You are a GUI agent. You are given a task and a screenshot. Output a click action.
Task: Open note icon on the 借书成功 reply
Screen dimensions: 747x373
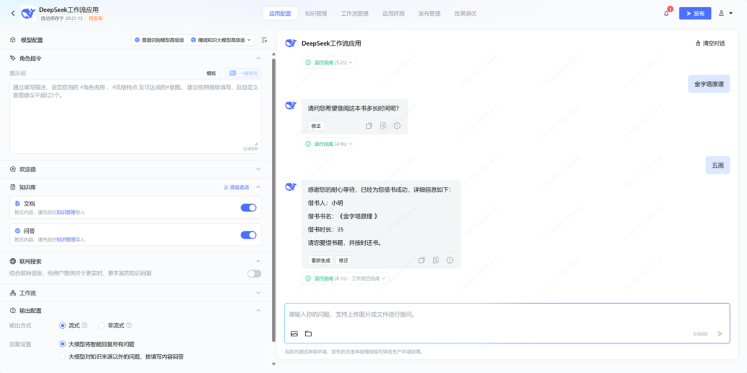coord(436,260)
